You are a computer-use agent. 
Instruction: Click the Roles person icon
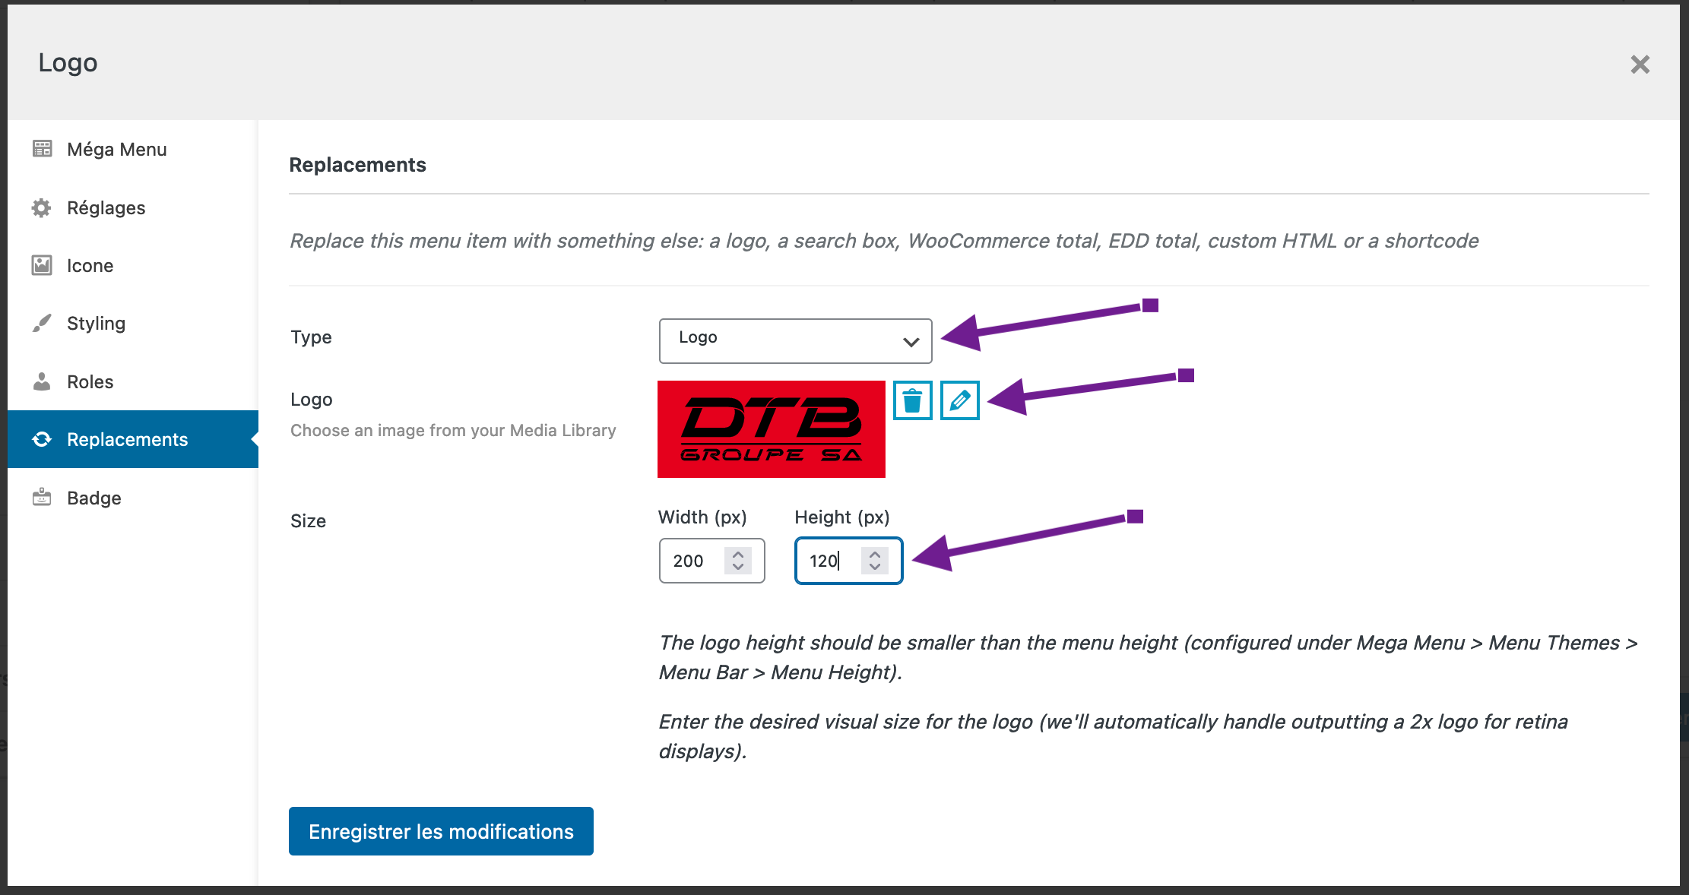tap(42, 381)
